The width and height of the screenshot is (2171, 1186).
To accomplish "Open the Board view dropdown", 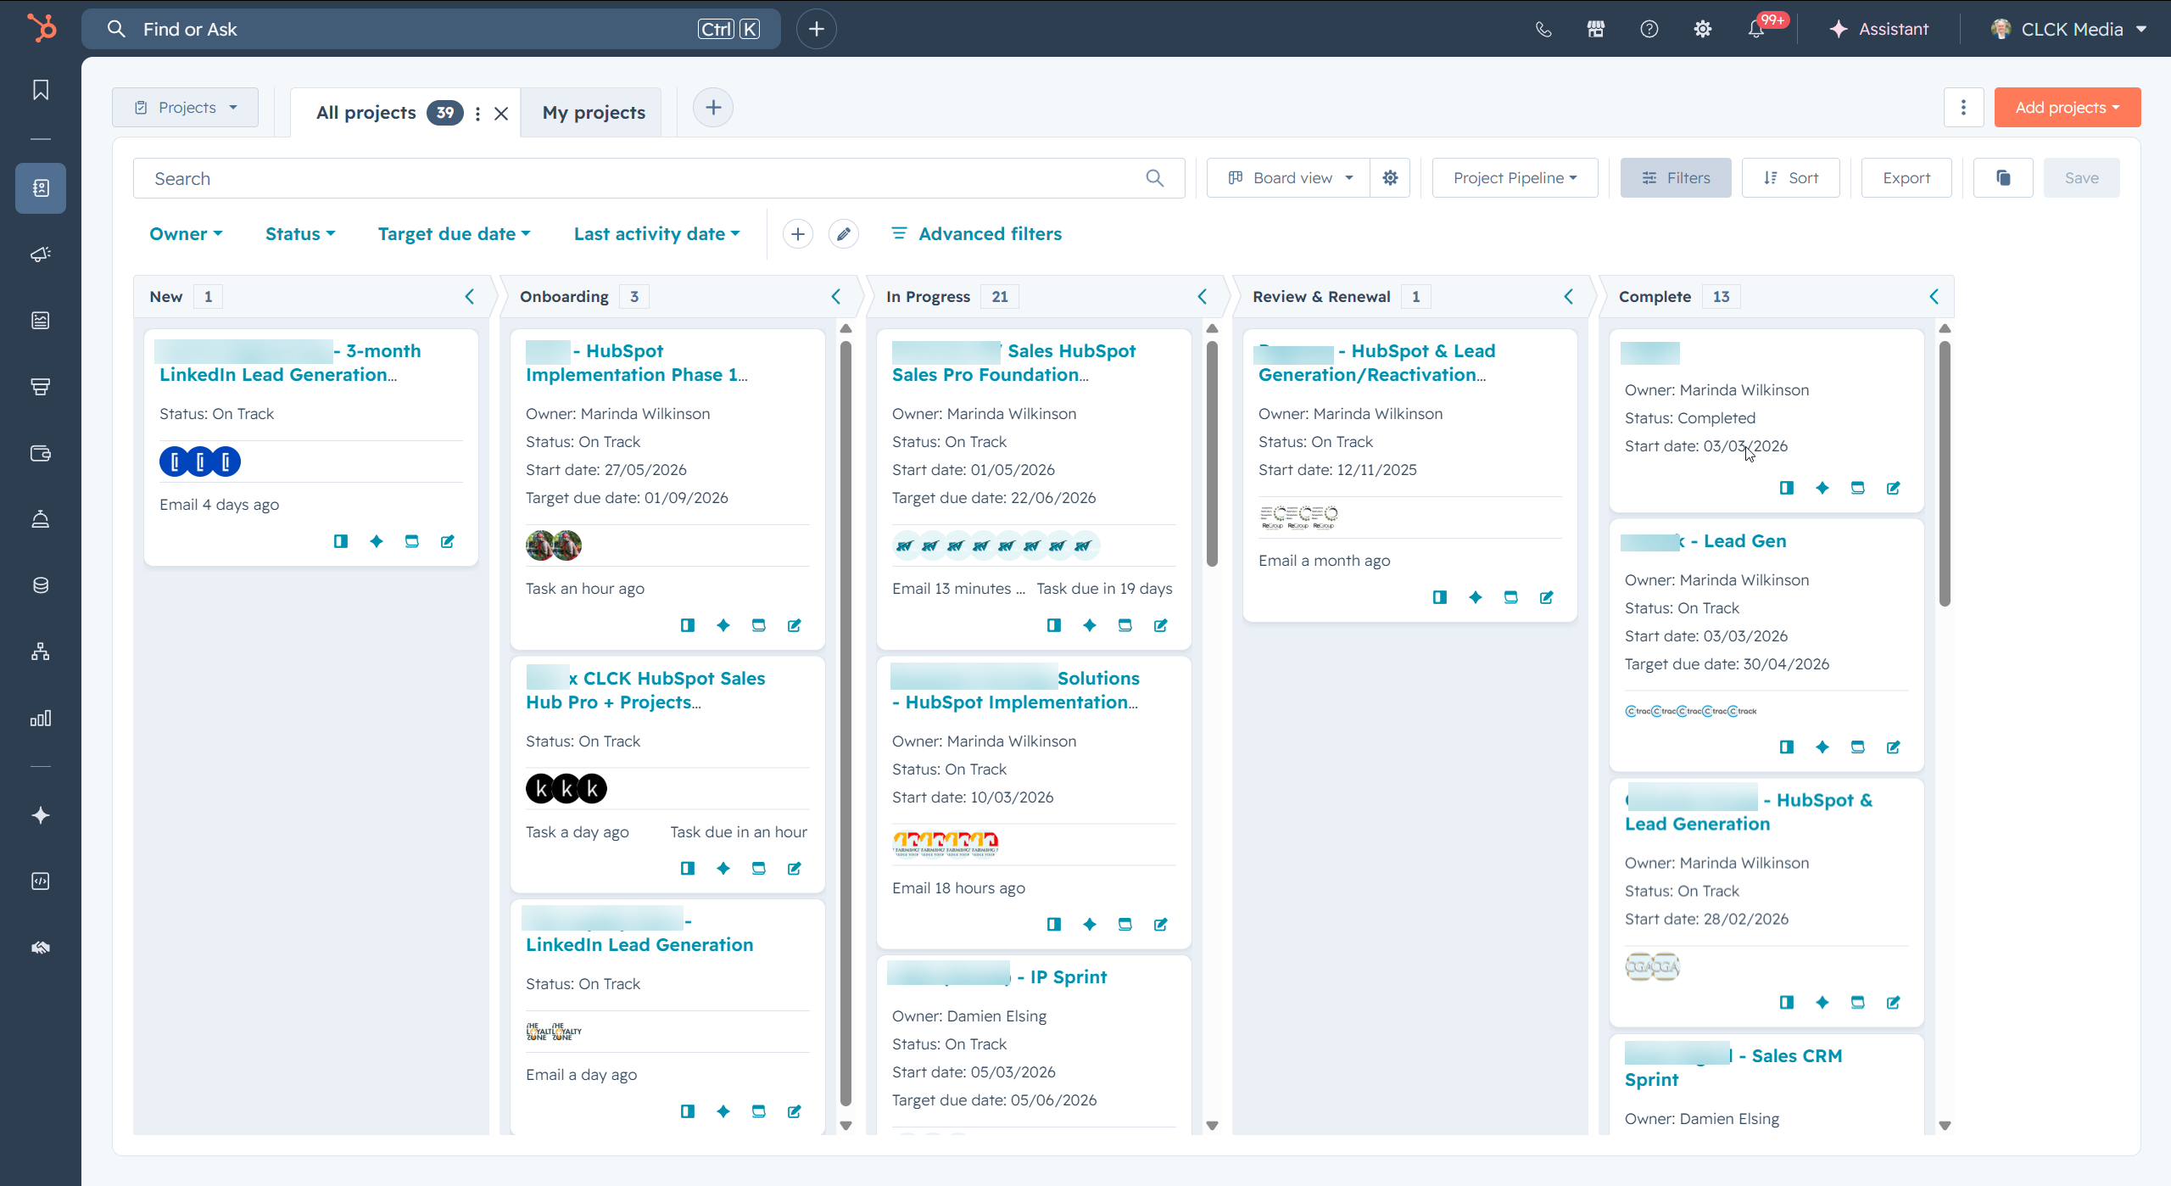I will (1289, 178).
